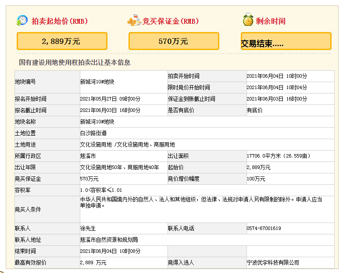Click the gold coins icon beside 竞买保证金

[x=134, y=20]
